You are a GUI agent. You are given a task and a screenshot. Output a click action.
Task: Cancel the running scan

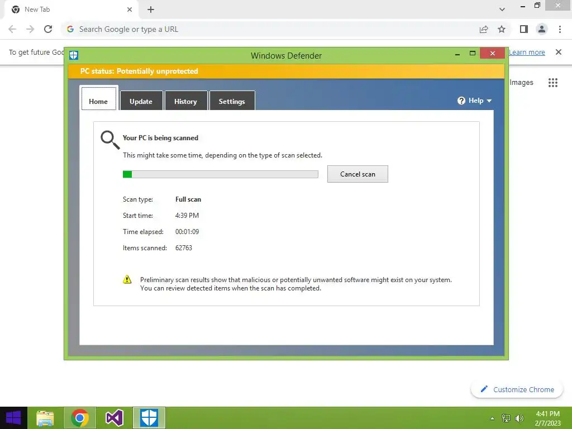click(x=357, y=174)
